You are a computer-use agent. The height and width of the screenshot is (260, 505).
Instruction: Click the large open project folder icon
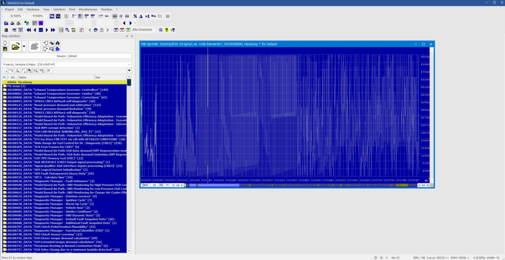[15, 46]
